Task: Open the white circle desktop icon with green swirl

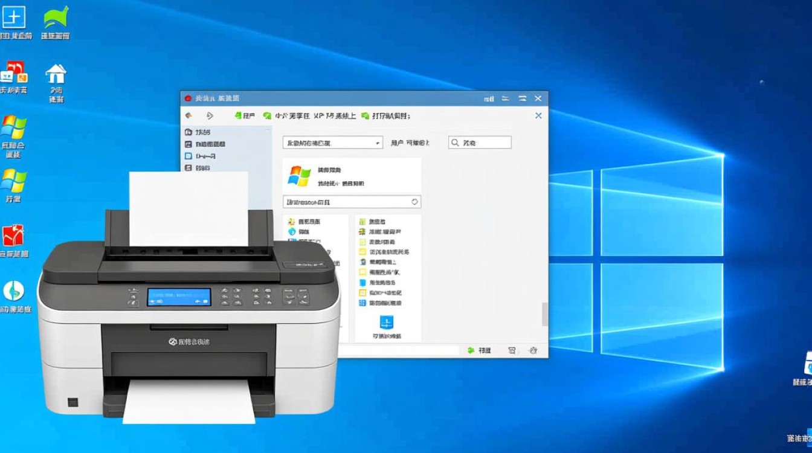Action: [13, 291]
